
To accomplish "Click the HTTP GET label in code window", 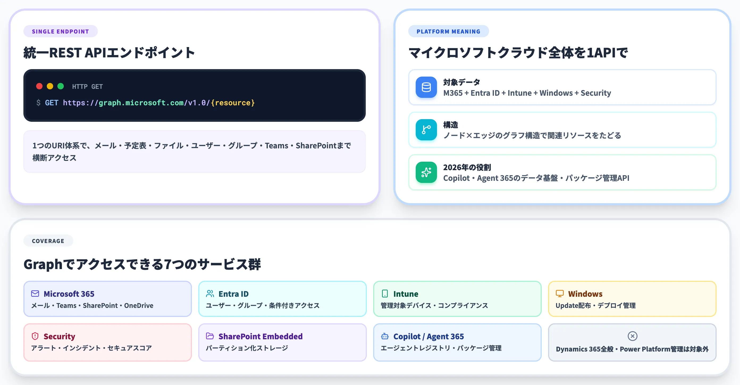I will tap(87, 86).
